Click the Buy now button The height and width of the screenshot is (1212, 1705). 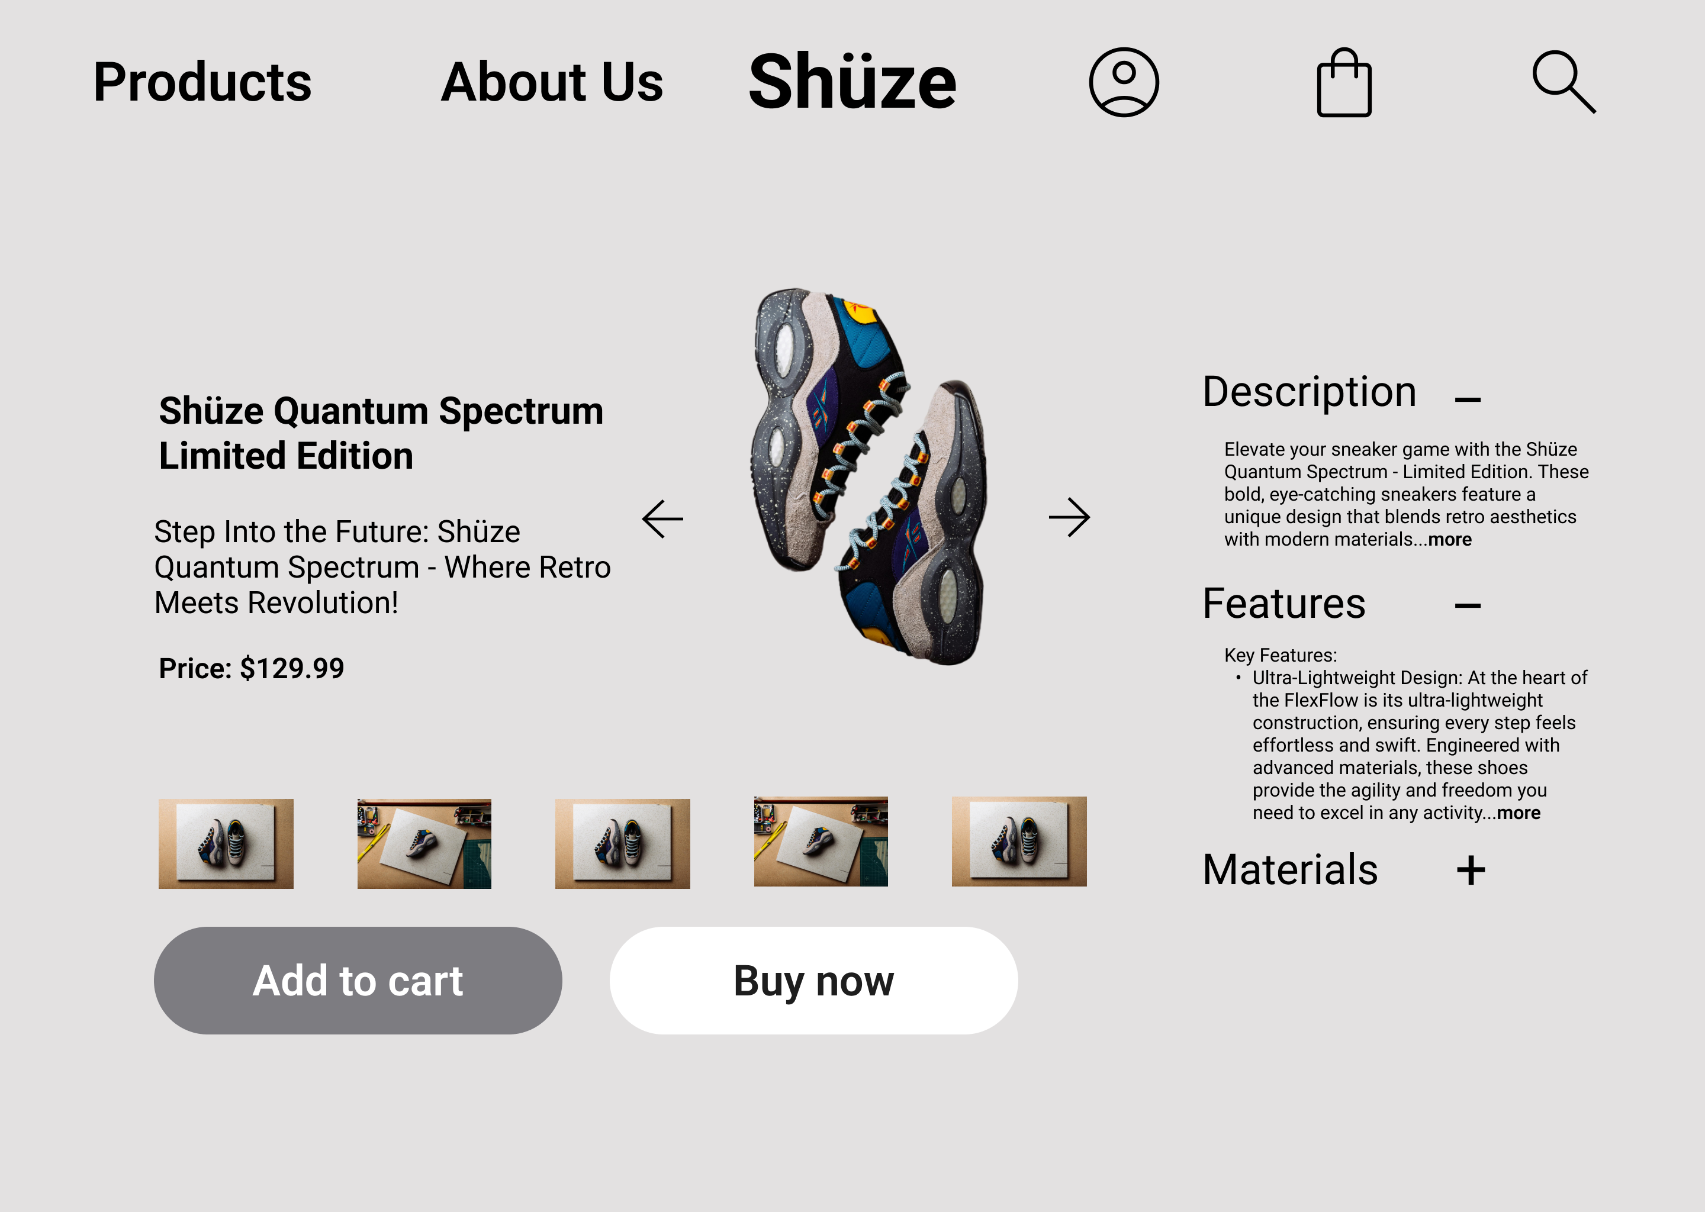813,980
